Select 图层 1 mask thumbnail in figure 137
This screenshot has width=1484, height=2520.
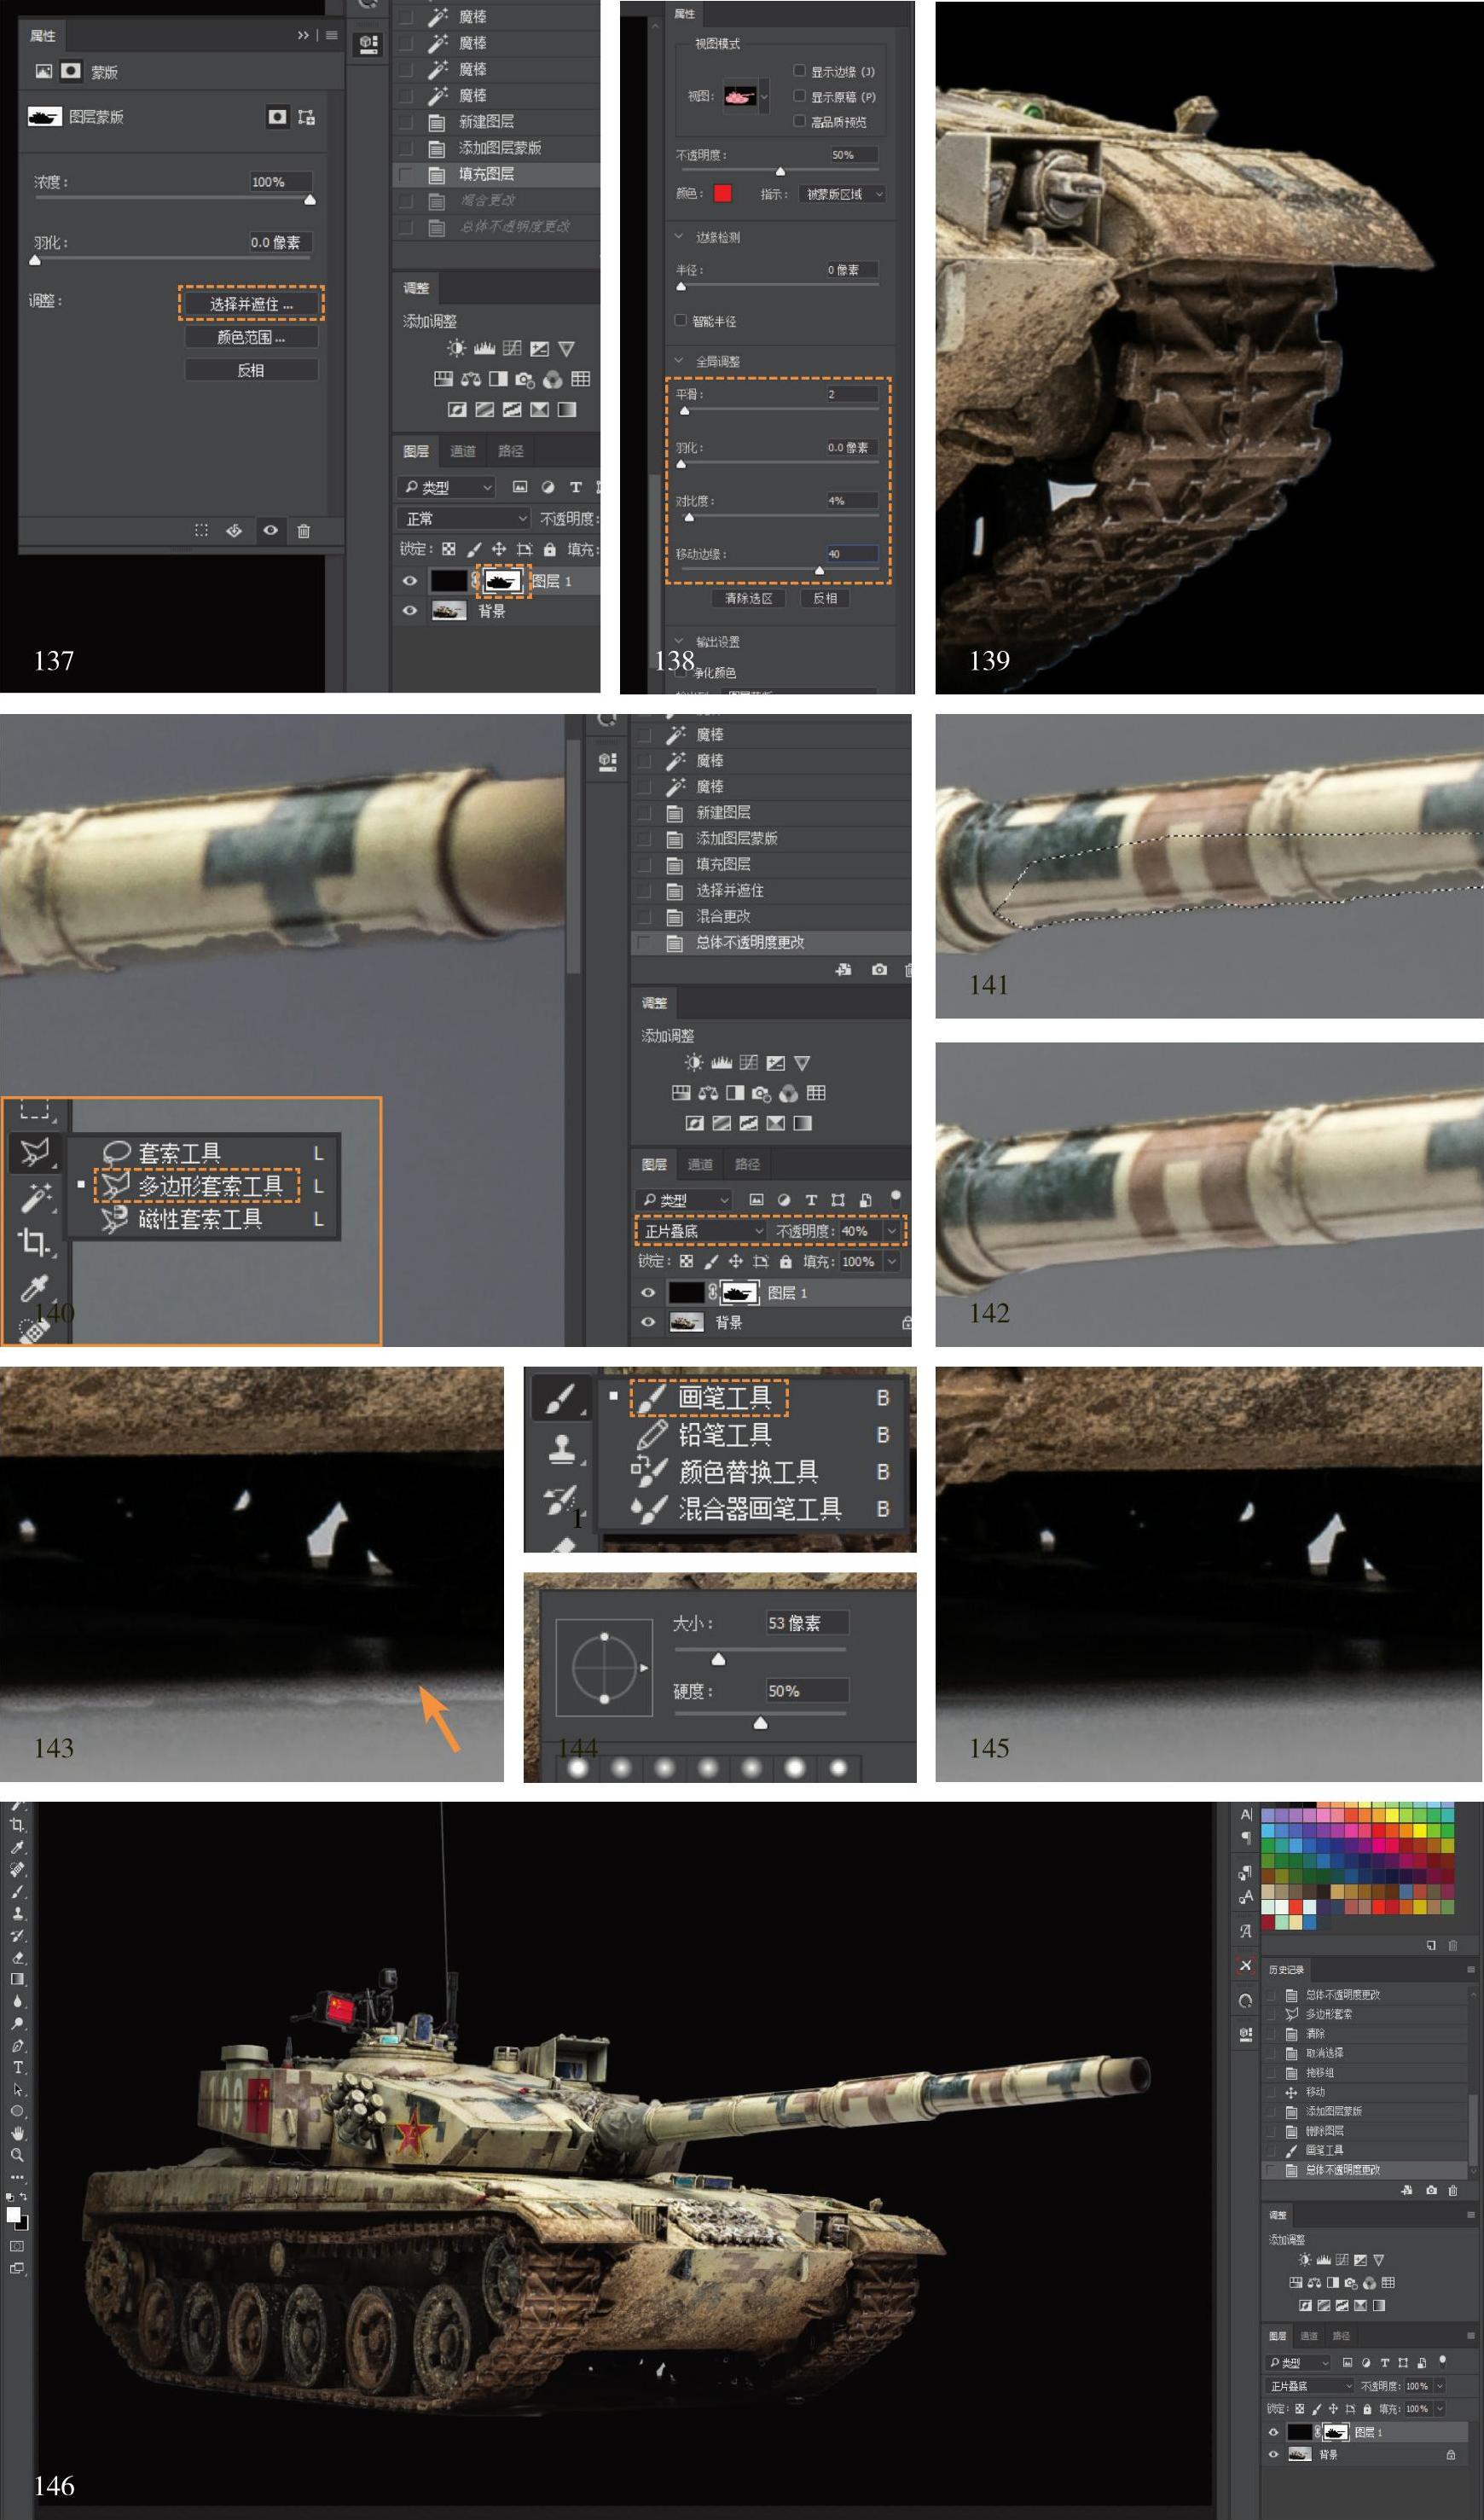(x=502, y=581)
